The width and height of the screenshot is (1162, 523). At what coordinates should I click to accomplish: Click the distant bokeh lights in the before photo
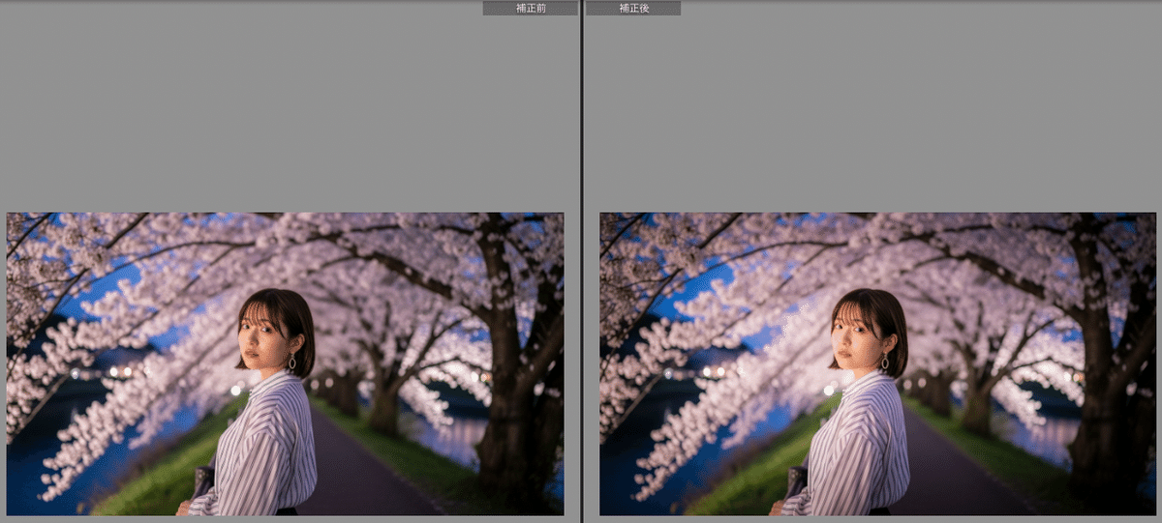(120, 371)
